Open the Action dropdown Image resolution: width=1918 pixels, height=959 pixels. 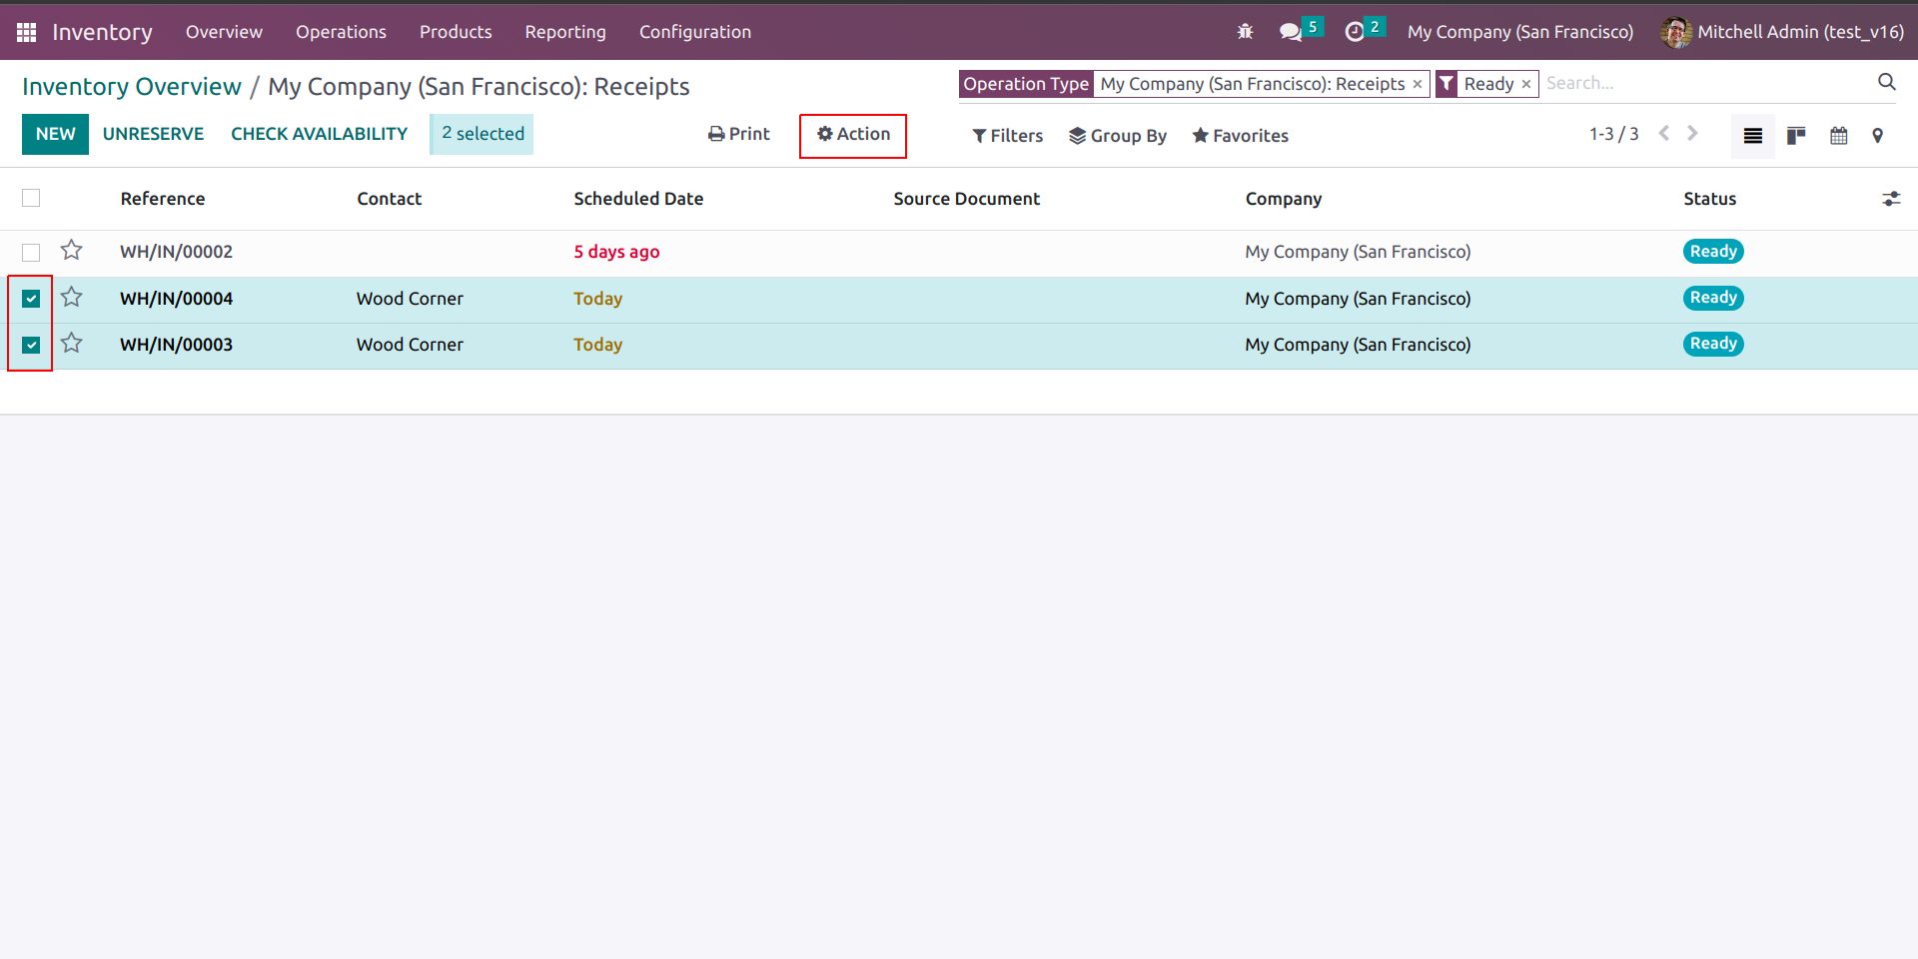[x=853, y=135]
